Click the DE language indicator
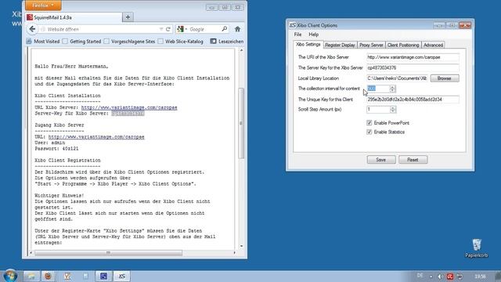This screenshot has height=282, width=501. [x=420, y=276]
